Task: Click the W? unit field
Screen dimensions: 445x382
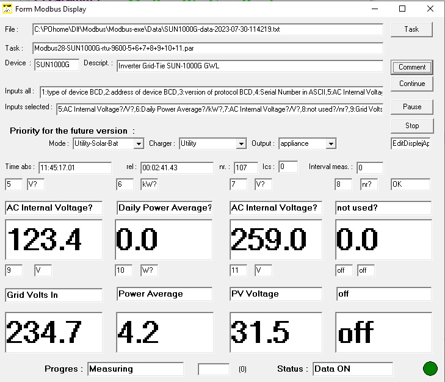Action: [150, 270]
